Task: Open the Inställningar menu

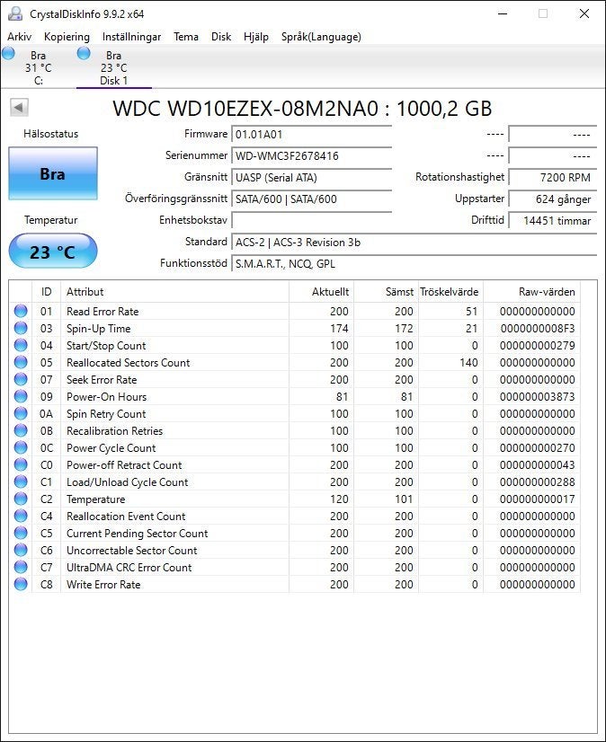Action: pos(131,37)
